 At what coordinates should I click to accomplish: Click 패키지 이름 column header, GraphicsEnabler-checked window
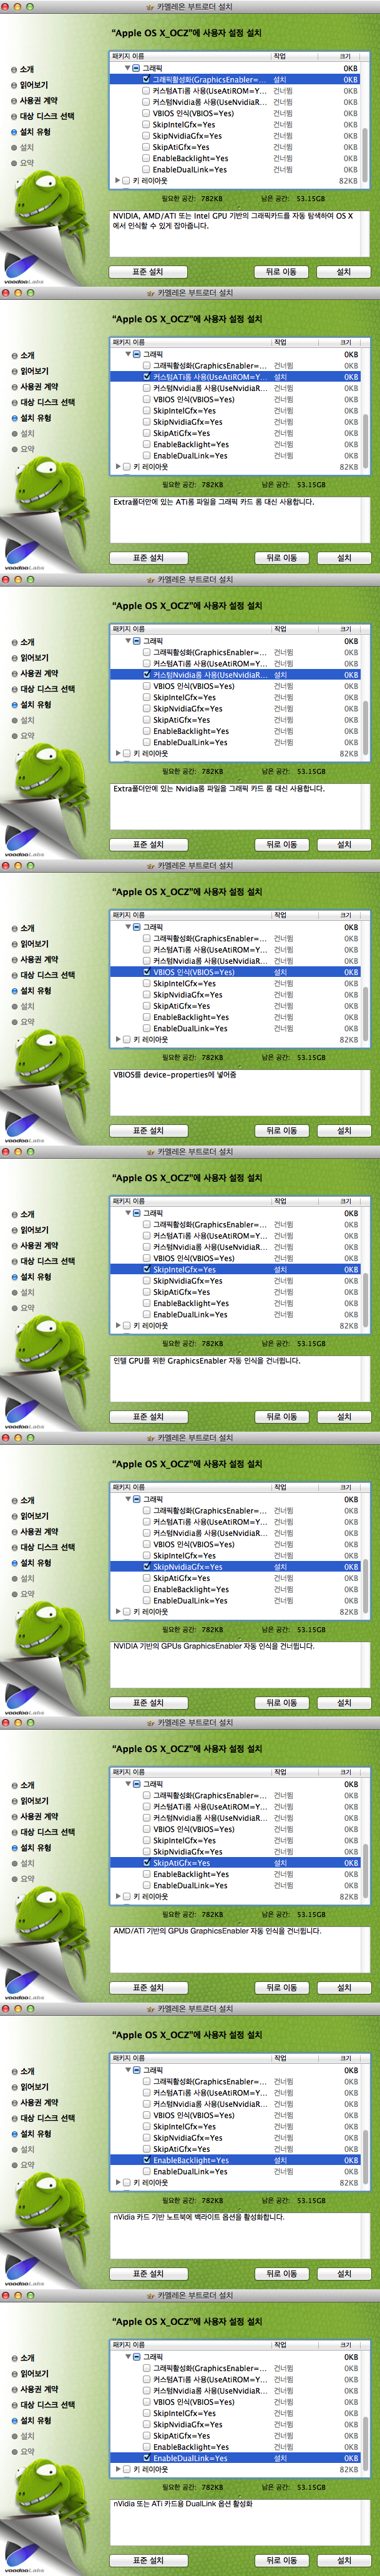pos(190,57)
